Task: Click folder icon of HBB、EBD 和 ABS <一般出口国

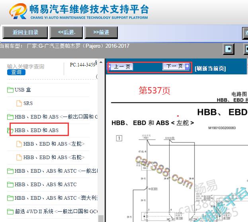Action: pyautogui.click(x=10, y=117)
